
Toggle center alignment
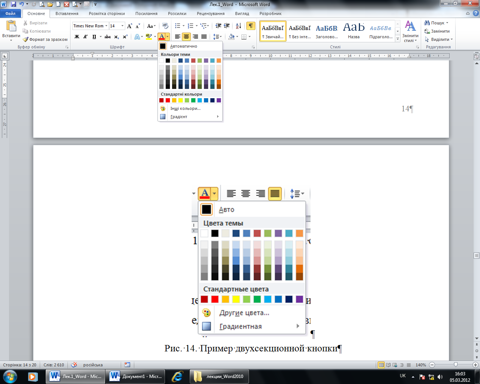tap(186, 37)
